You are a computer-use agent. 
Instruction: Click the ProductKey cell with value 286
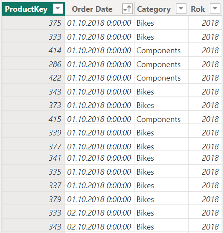coord(34,64)
